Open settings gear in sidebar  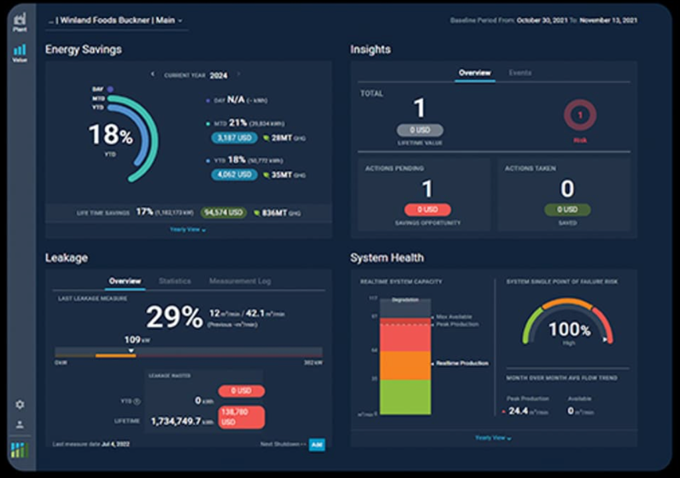pos(19,405)
